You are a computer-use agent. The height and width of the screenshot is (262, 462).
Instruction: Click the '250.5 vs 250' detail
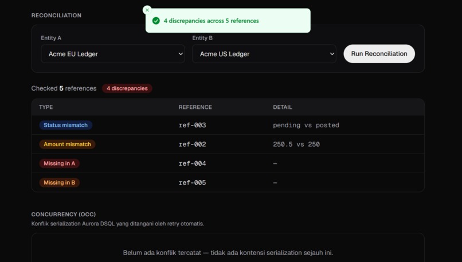(x=296, y=144)
